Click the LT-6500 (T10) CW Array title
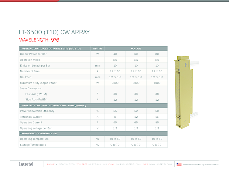This screenshot has height=172, width=229. click(x=54, y=32)
